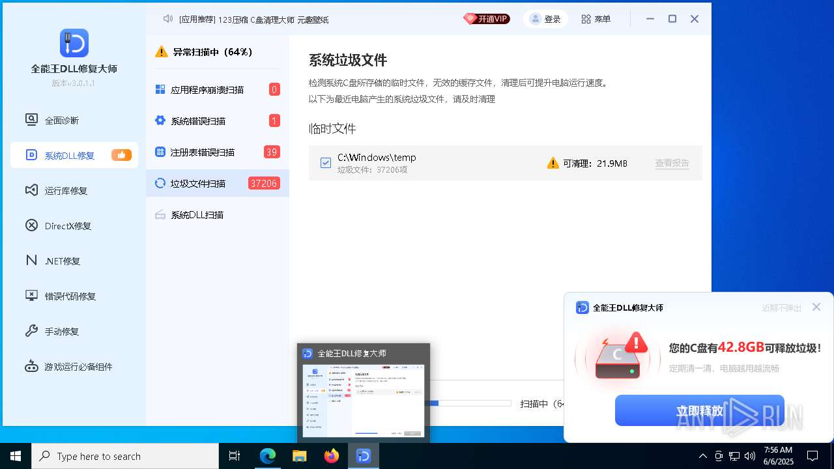Launch Firefox from taskbar
This screenshot has width=834, height=469.
(x=332, y=456)
